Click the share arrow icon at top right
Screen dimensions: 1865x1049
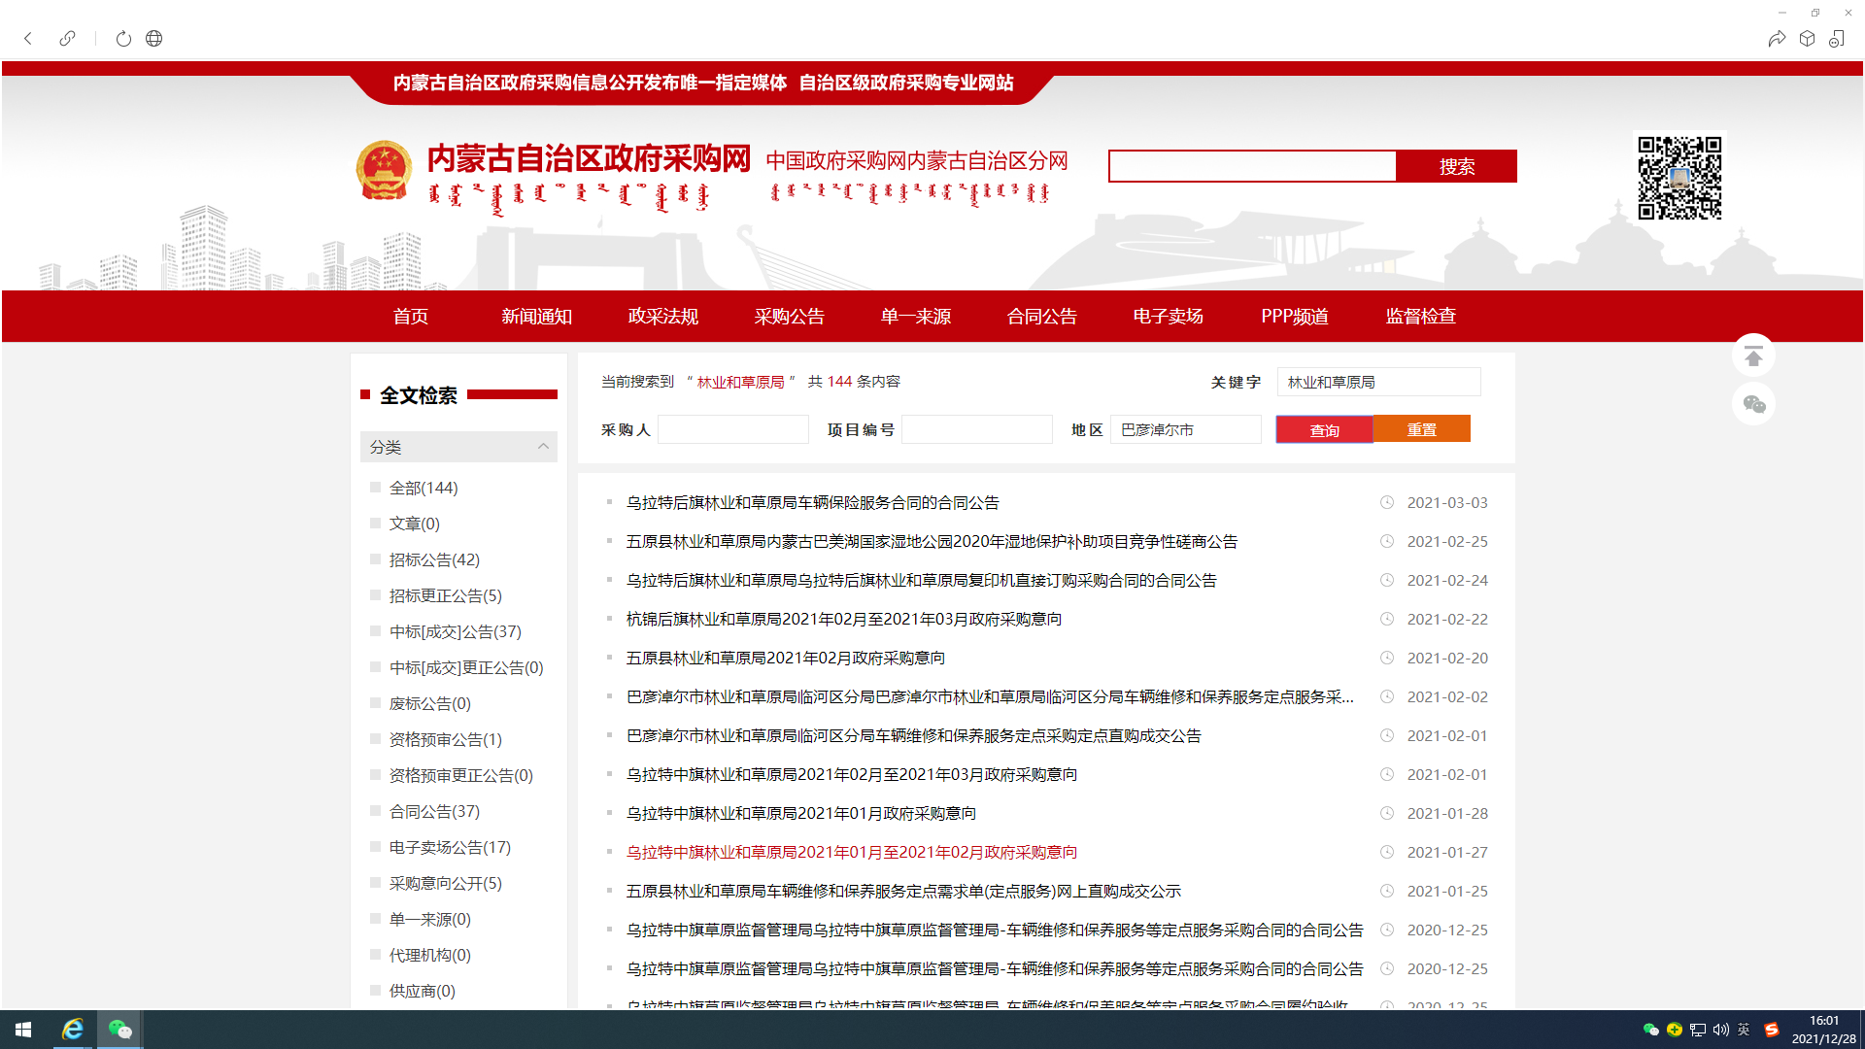(x=1777, y=39)
